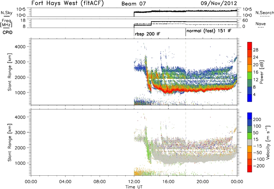Click the "16" Power colorbar tick label
Image resolution: width=274 pixels, height=189 pixels.
pyautogui.click(x=256, y=72)
